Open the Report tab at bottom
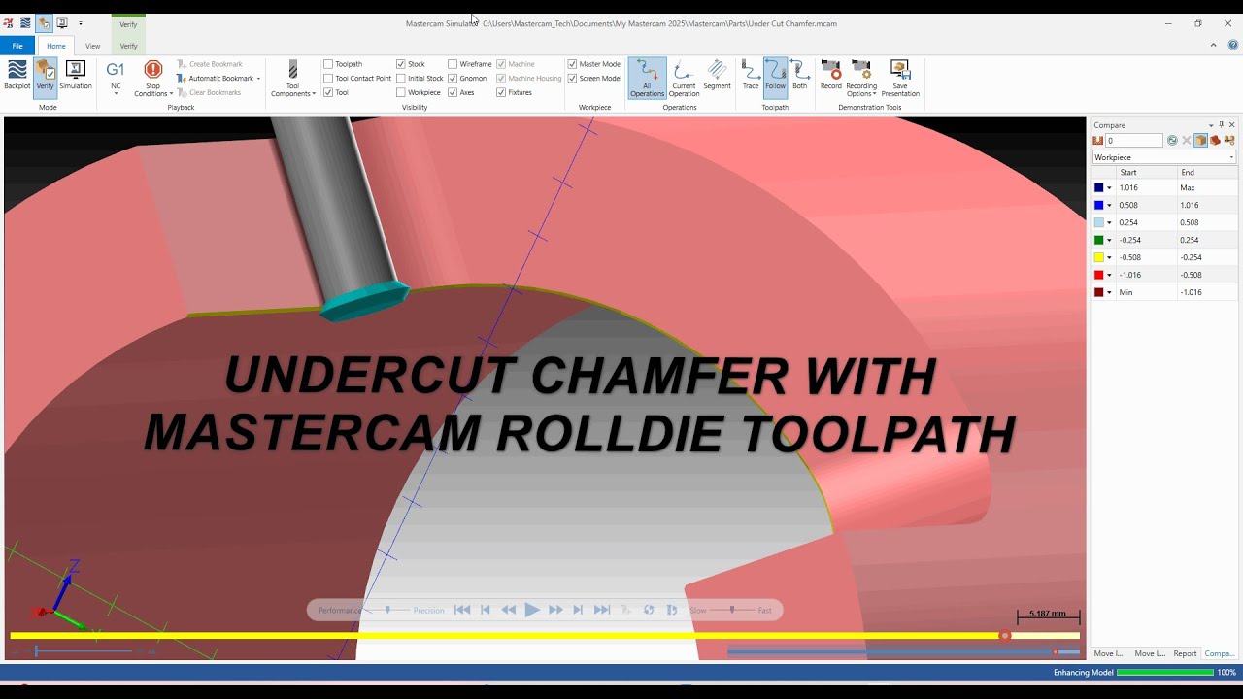 click(1185, 653)
